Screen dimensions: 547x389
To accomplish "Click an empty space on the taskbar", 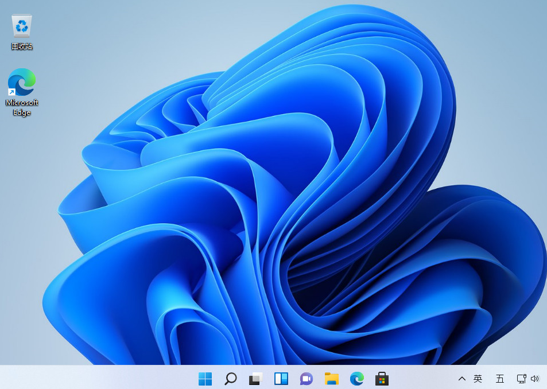I will point(115,379).
